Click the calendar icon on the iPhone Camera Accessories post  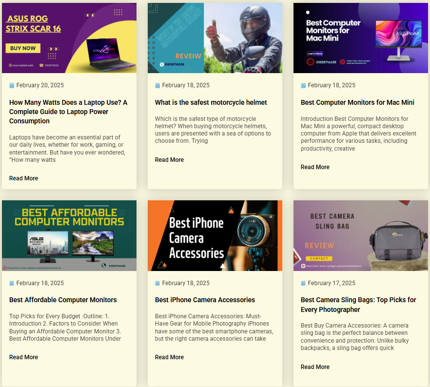157,283
